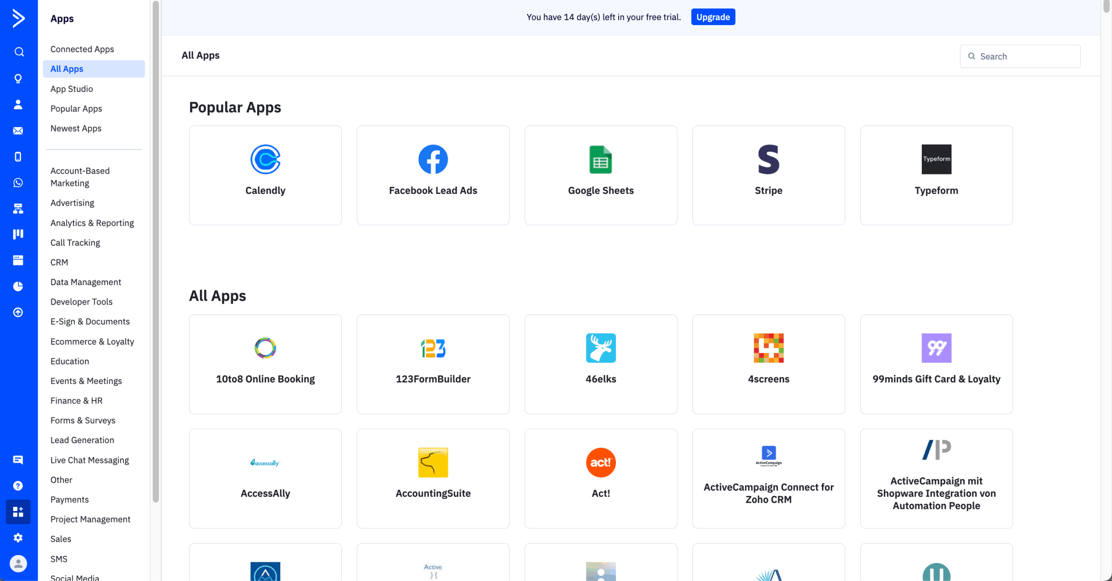Image resolution: width=1112 pixels, height=581 pixels.
Task: Filter by Live Chat Messaging category
Action: pos(89,460)
